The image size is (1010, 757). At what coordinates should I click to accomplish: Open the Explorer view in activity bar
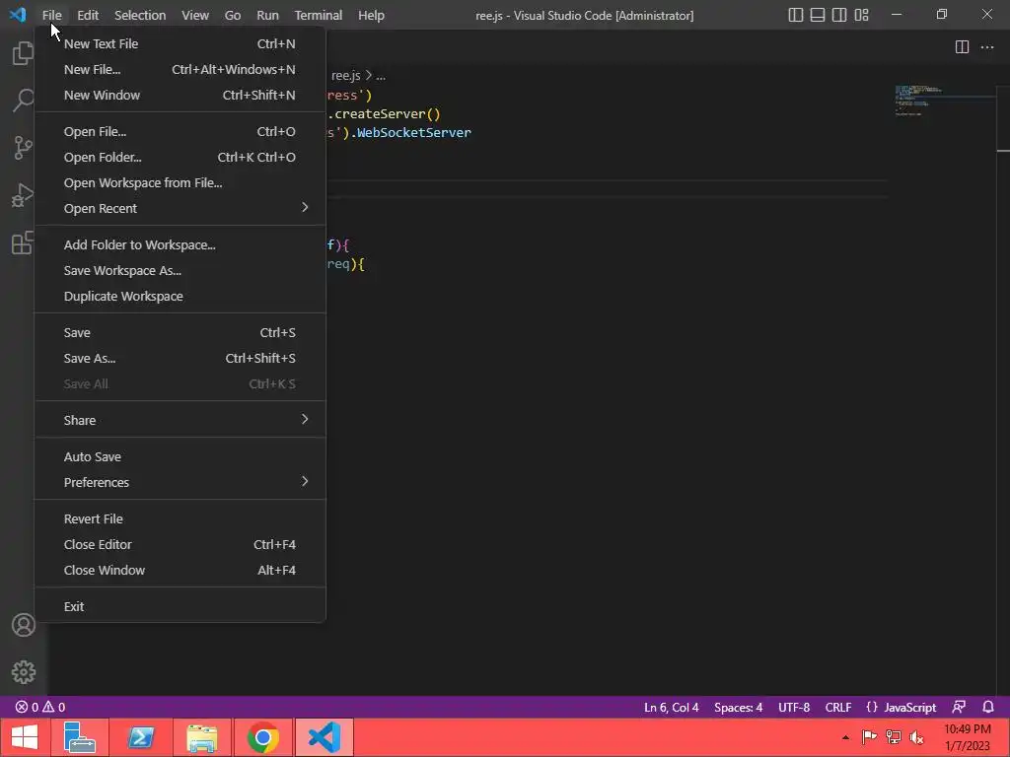24,53
